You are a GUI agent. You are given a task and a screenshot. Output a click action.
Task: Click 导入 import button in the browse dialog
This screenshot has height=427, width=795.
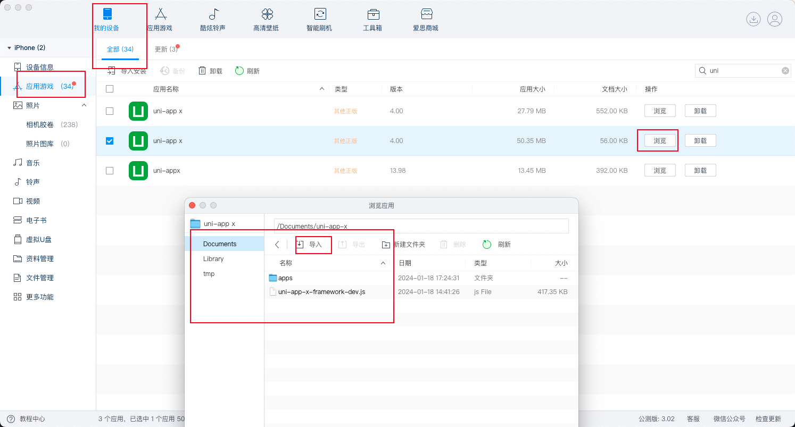pyautogui.click(x=310, y=245)
